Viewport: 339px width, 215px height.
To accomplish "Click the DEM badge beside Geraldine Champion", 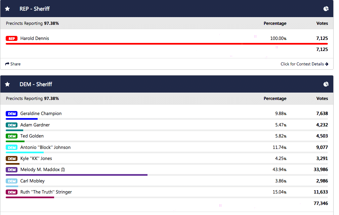I will click(11, 114).
